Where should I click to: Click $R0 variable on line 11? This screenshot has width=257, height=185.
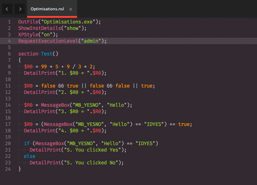click(x=28, y=86)
